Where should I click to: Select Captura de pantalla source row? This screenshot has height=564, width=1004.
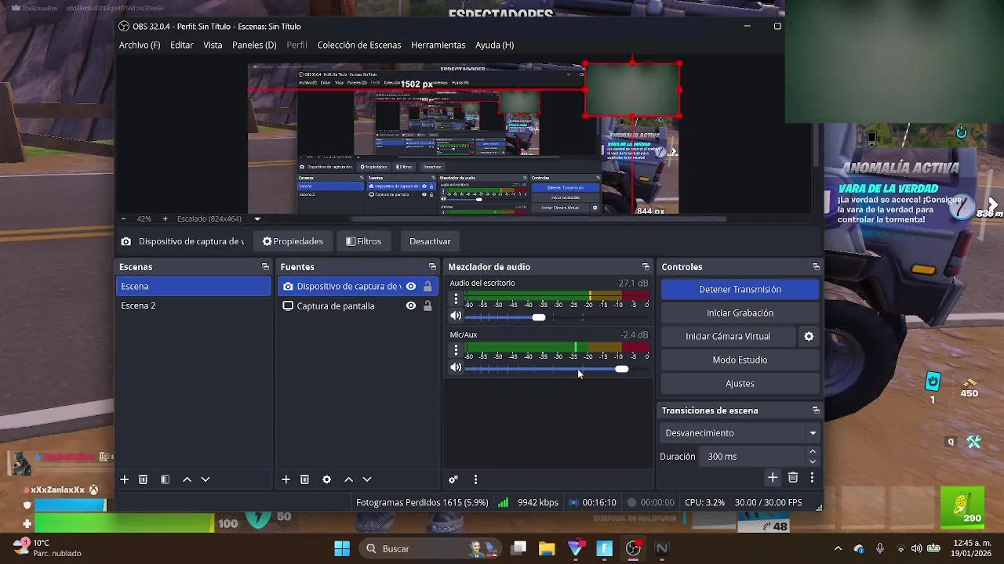(357, 306)
